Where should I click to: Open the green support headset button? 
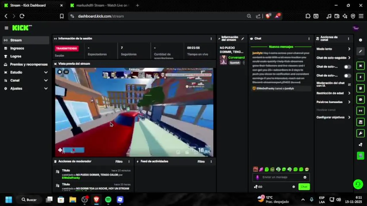click(x=358, y=184)
